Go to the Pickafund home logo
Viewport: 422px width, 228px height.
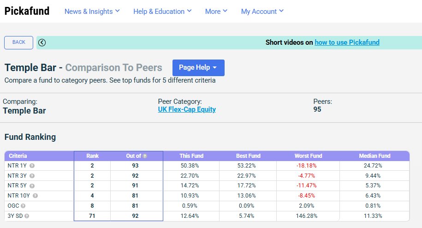click(x=27, y=11)
